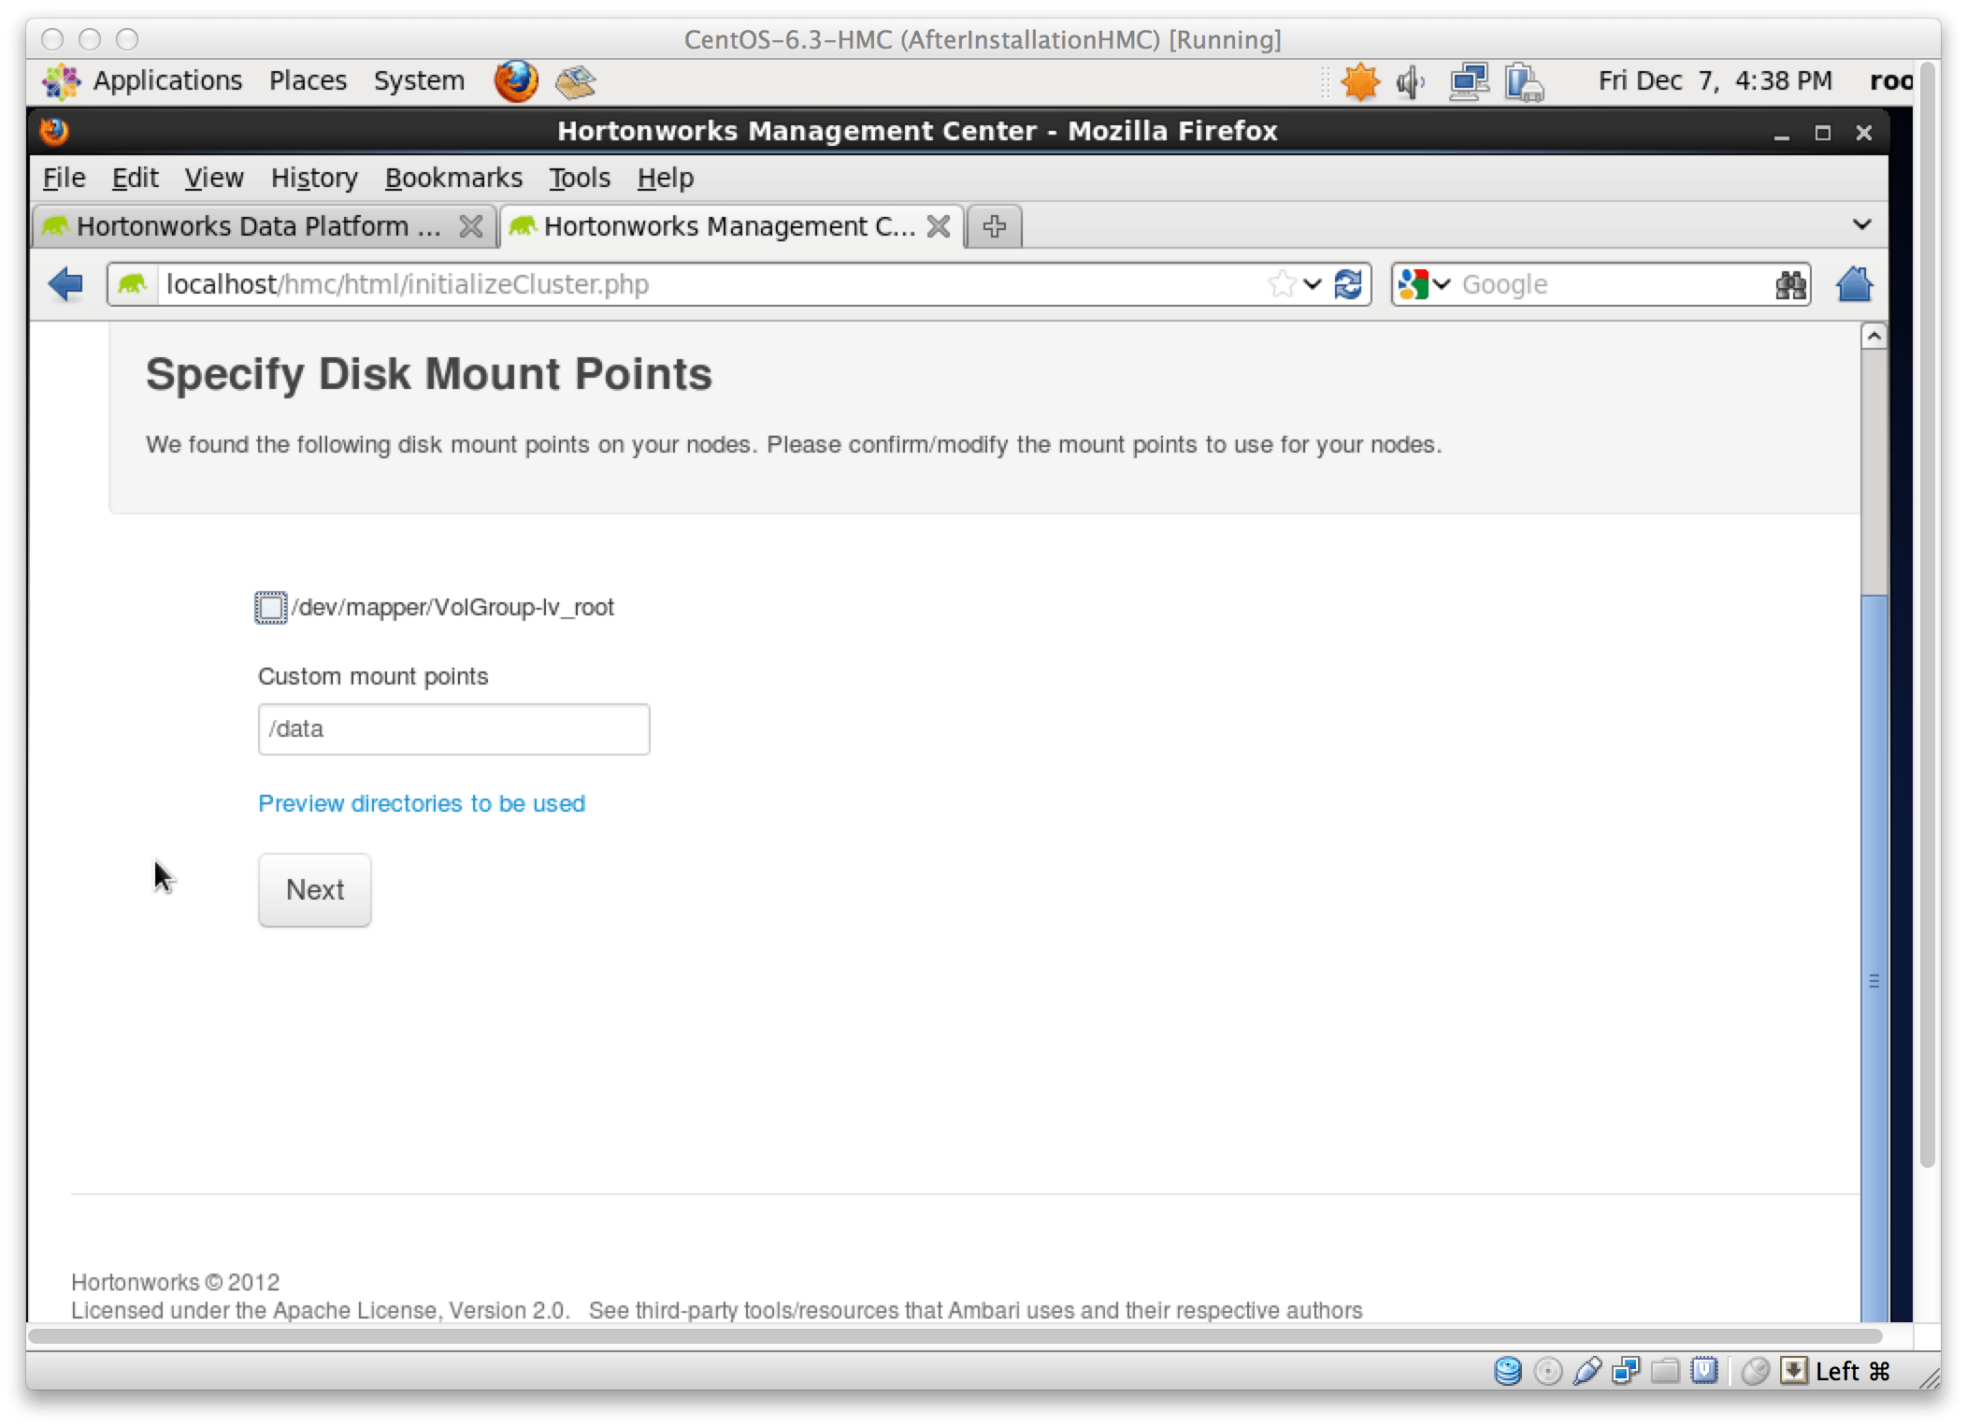
Task: Open the Bookmarks menu
Action: [453, 178]
